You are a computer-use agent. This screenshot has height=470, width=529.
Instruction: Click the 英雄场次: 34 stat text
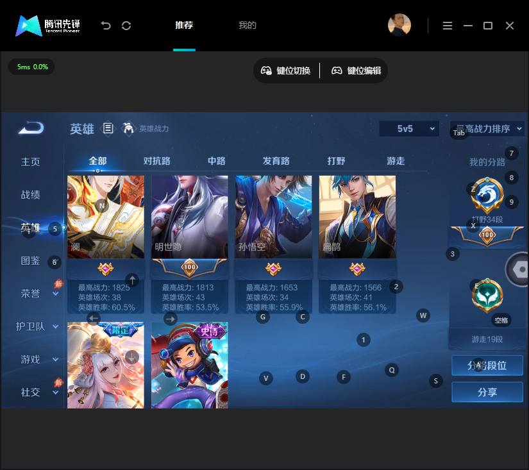pyautogui.click(x=267, y=298)
